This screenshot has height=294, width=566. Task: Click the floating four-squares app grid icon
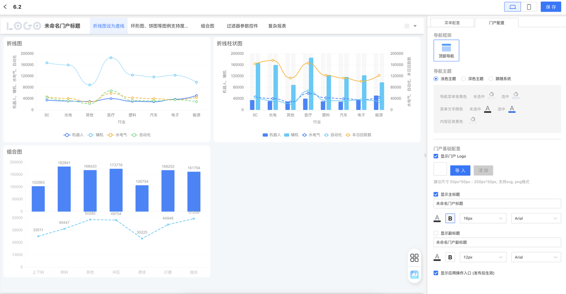click(x=414, y=258)
